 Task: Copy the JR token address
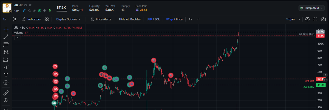(x=25, y=5)
